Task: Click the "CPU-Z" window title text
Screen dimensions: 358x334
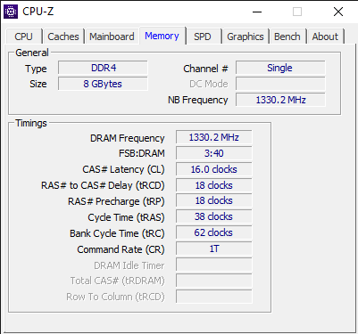Action: [x=38, y=12]
